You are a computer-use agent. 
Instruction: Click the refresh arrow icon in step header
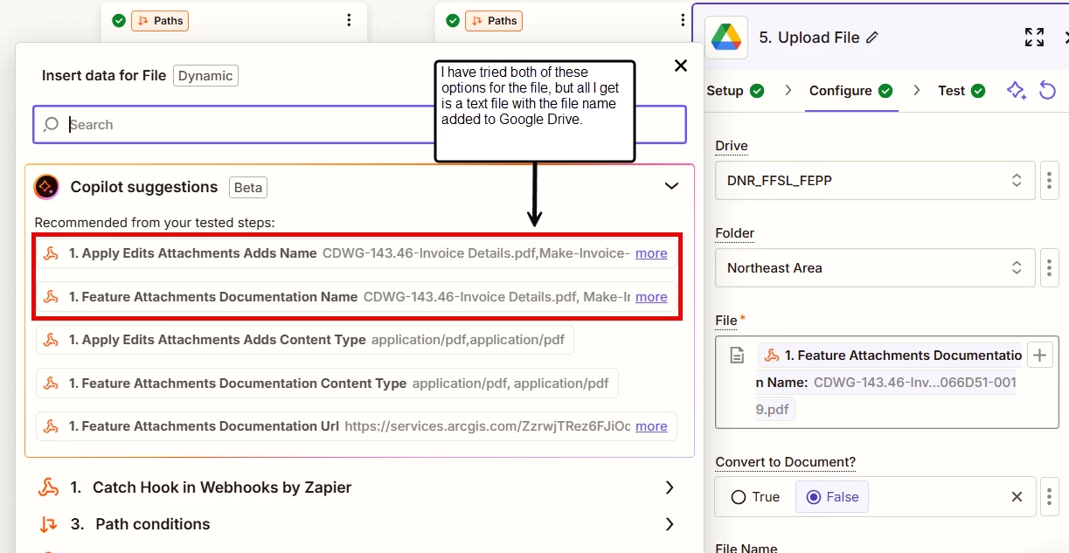point(1047,90)
